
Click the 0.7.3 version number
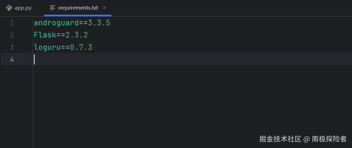(x=81, y=47)
